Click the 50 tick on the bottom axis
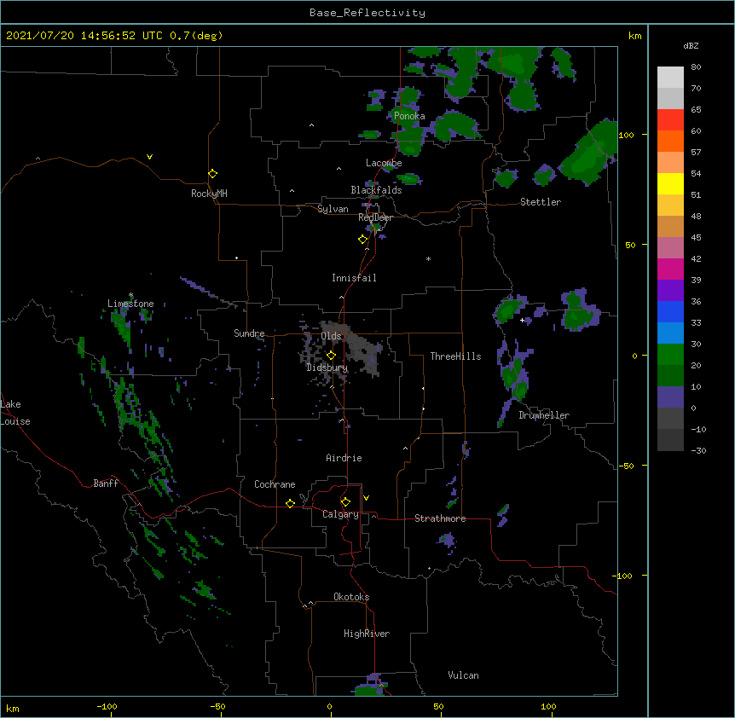The image size is (735, 718). [438, 706]
